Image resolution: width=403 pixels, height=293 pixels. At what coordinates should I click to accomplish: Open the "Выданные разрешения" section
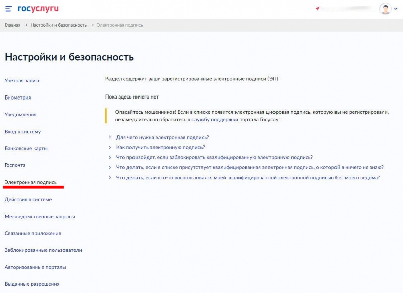(32, 284)
